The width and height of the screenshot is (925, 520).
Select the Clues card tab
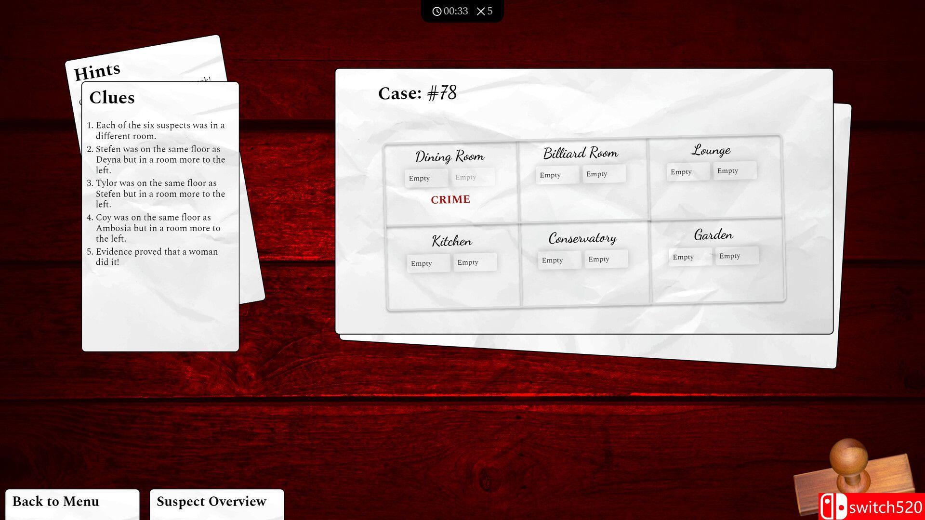[x=112, y=97]
